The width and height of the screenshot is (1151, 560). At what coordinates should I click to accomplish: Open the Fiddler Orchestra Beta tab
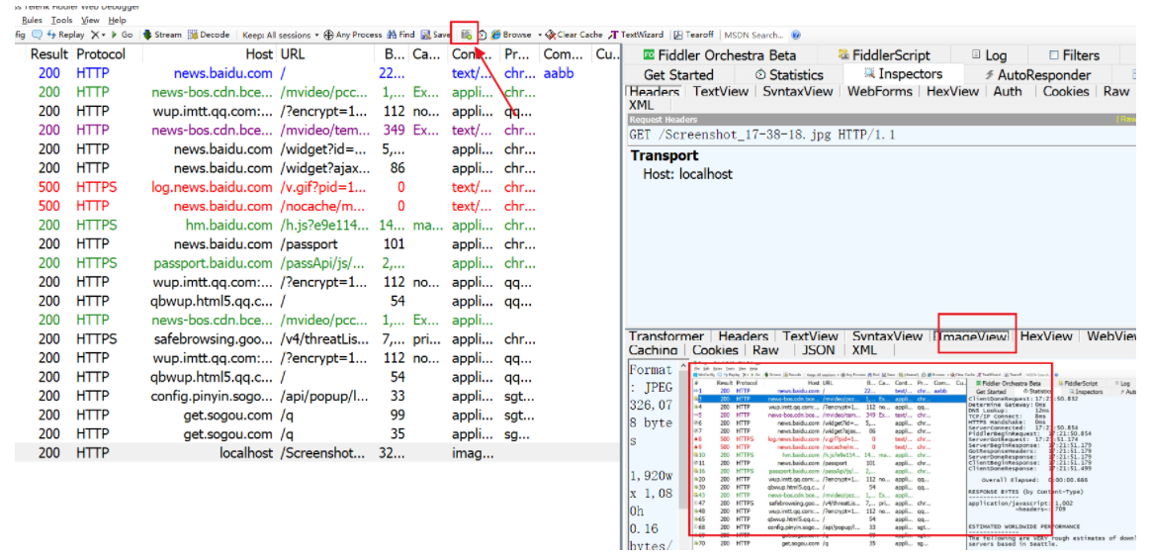(x=719, y=55)
